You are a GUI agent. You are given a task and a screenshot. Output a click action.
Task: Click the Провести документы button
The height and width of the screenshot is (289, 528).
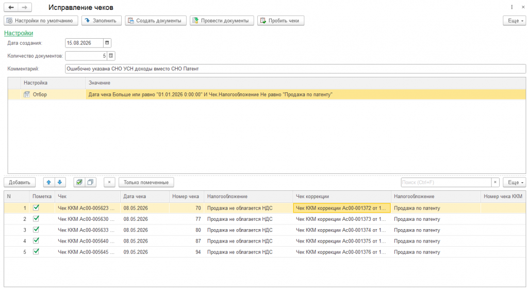pos(222,21)
